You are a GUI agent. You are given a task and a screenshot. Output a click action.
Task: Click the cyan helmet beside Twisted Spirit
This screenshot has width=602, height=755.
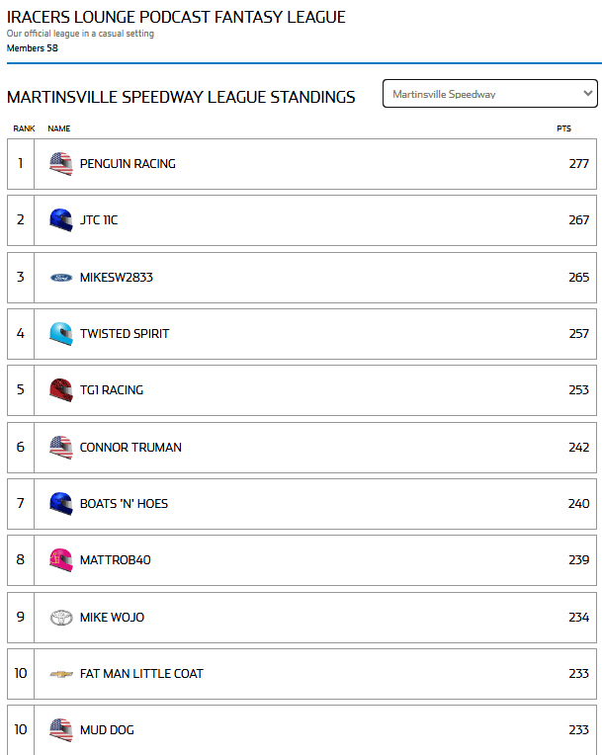[61, 334]
